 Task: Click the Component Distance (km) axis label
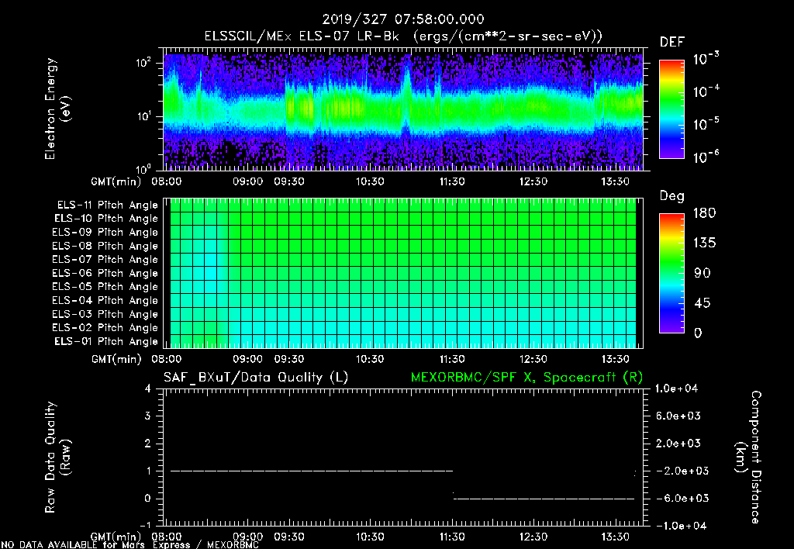748,457
